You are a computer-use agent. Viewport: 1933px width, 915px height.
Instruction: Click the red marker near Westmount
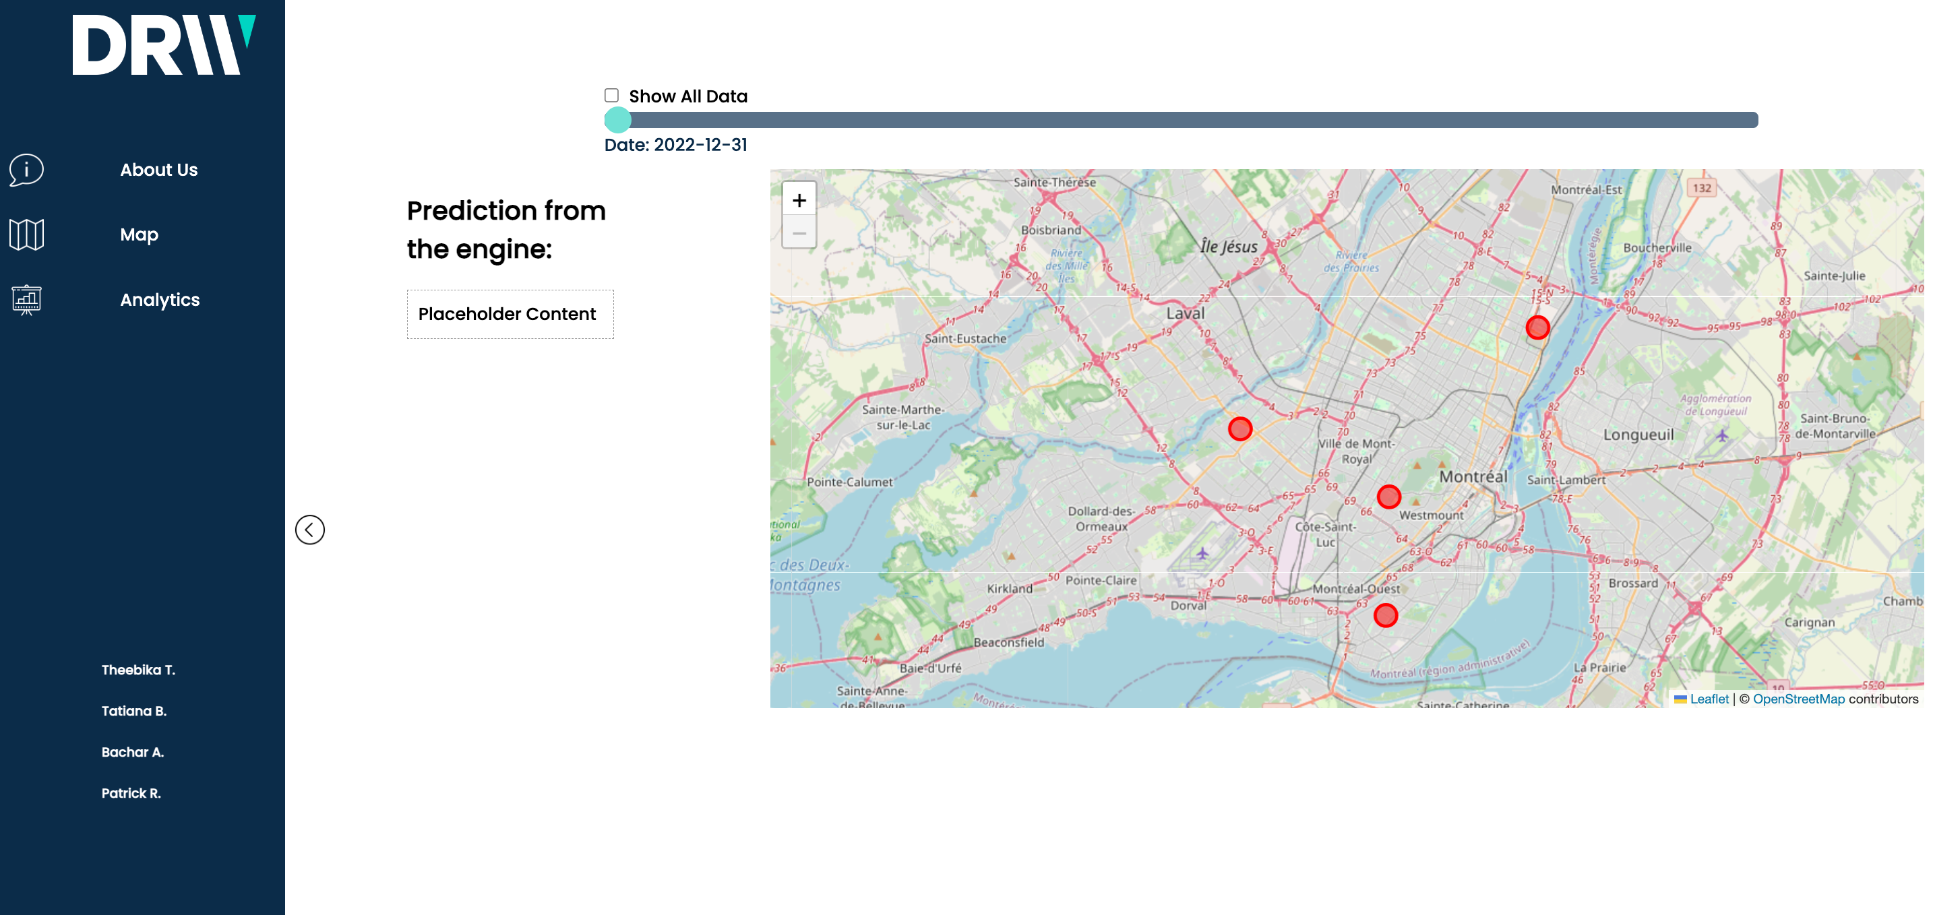[1388, 497]
